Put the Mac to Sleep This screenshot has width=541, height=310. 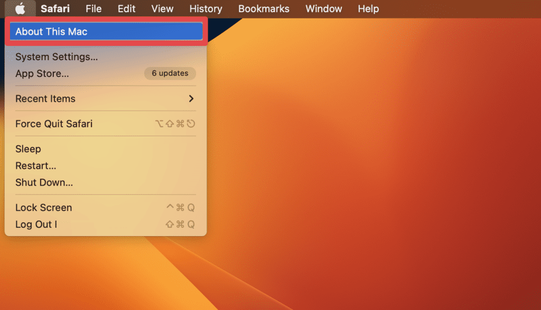[x=106, y=149]
